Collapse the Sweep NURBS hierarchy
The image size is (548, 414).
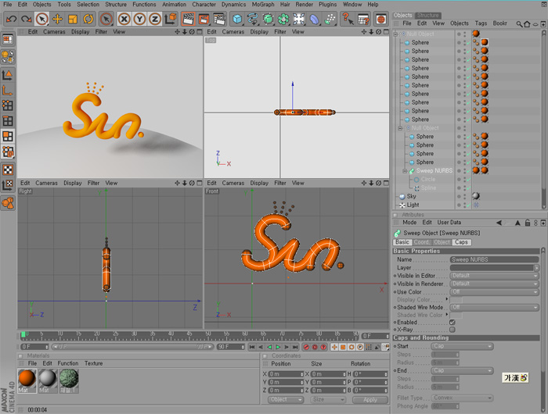405,171
